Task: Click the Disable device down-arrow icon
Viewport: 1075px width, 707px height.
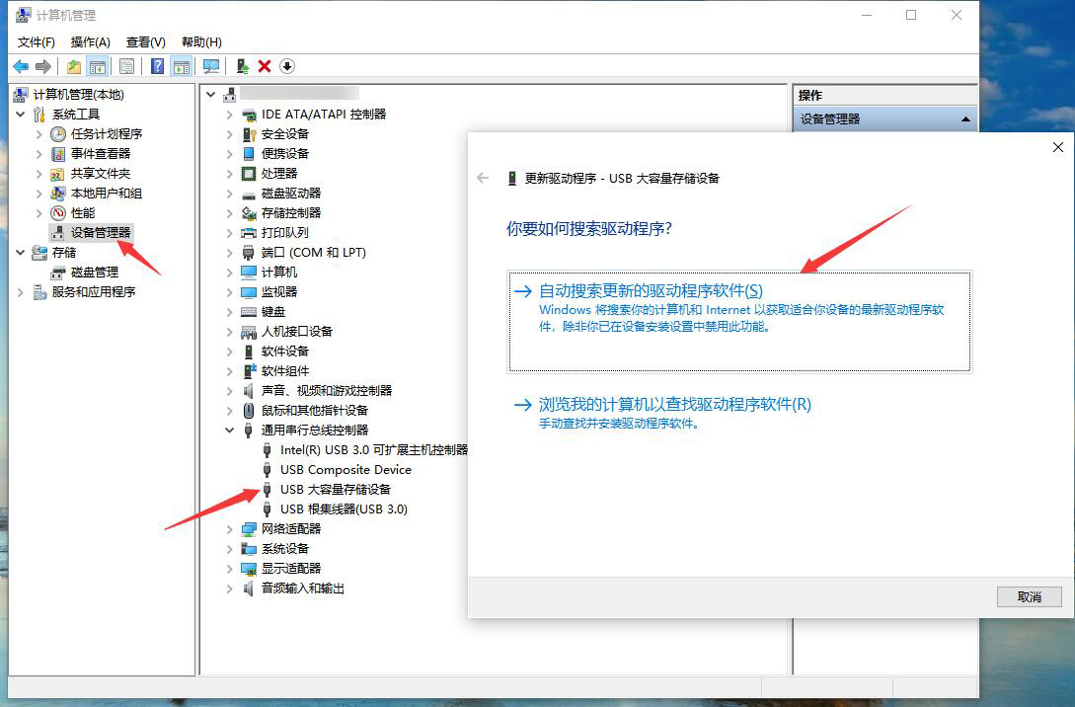Action: point(287,66)
